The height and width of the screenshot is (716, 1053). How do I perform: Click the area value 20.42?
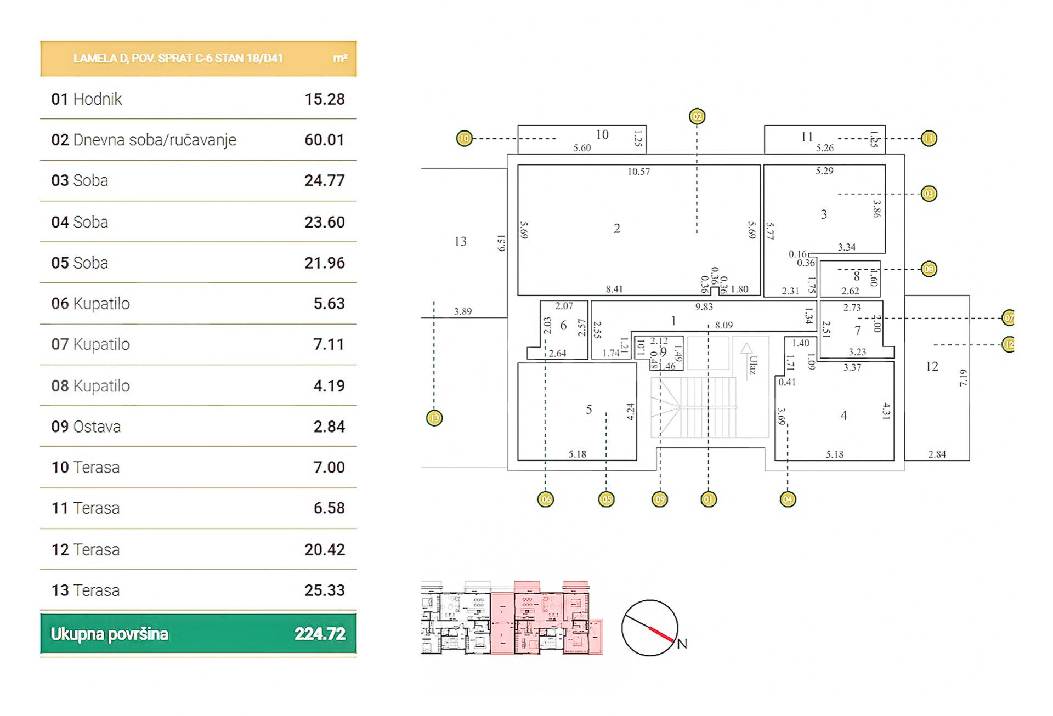pyautogui.click(x=325, y=549)
